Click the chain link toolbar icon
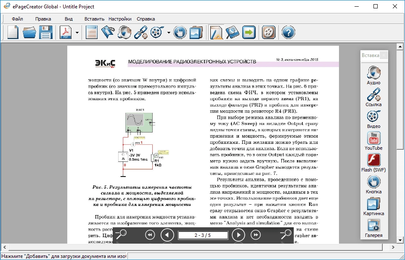This screenshot has width=405, height=260. click(141, 32)
